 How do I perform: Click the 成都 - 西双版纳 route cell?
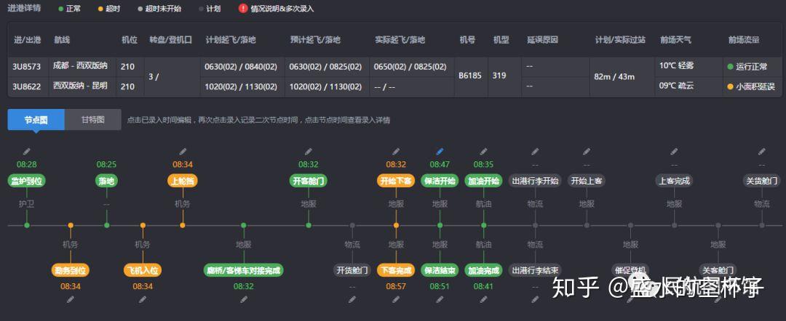pos(80,66)
